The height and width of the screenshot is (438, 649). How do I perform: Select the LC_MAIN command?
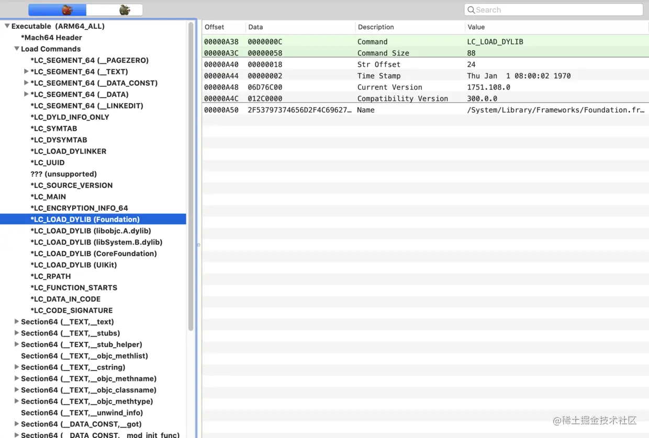pyautogui.click(x=48, y=197)
